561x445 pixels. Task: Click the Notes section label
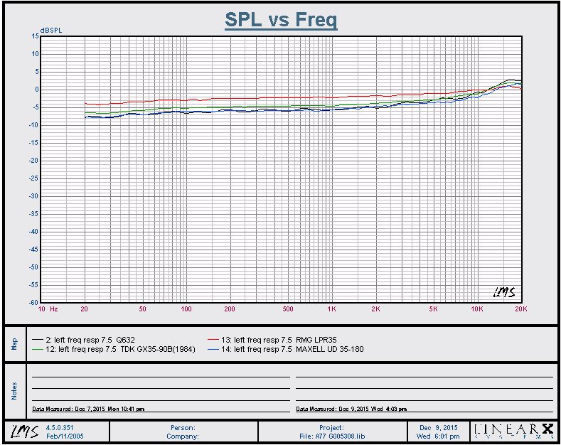(14, 390)
